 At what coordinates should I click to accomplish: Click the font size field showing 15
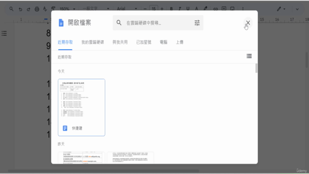click(154, 9)
